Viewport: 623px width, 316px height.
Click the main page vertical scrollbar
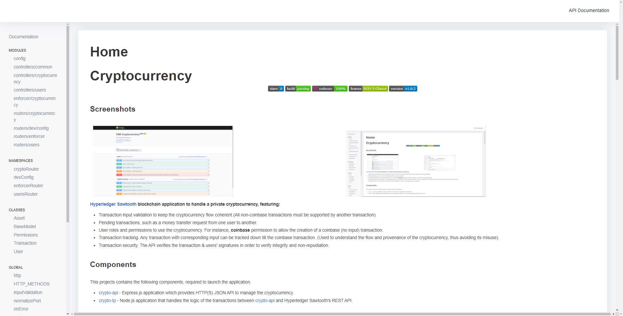point(617,53)
